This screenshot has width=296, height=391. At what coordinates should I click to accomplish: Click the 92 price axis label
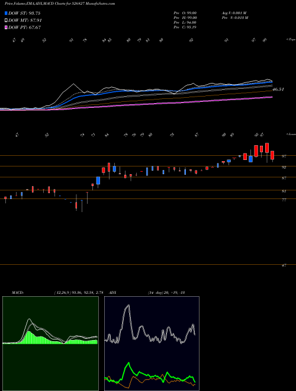point(284,168)
